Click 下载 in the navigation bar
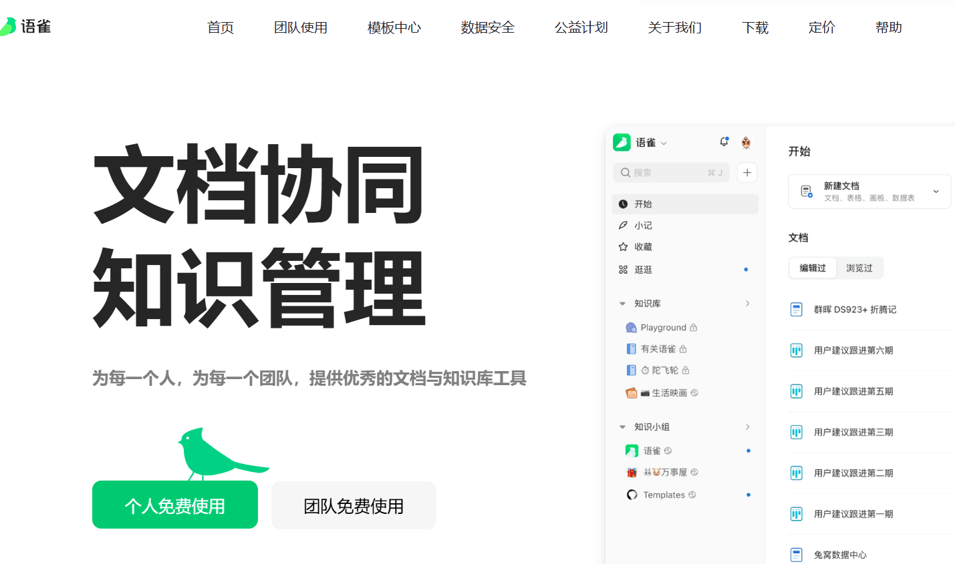The width and height of the screenshot is (955, 564). pos(755,27)
